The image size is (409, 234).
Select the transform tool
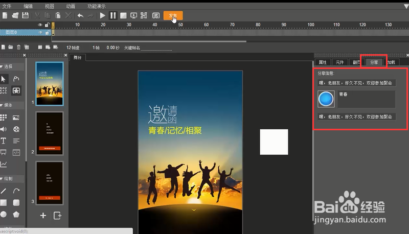4,90
